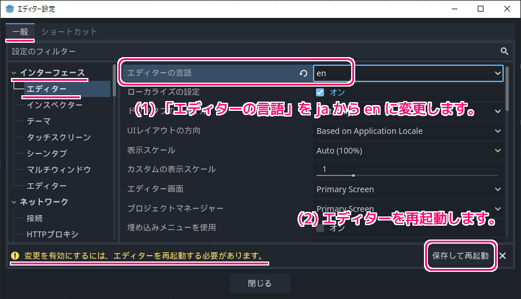The width and height of the screenshot is (521, 299).
Task: Dismiss the restart notice with the X icon
Action: coord(503,256)
